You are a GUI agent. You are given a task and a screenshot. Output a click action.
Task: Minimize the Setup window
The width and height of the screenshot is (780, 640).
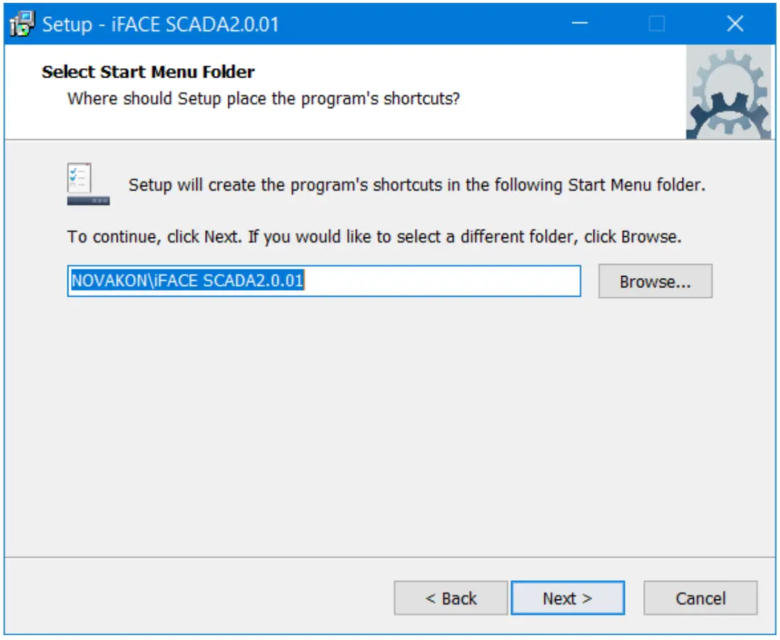pos(579,23)
